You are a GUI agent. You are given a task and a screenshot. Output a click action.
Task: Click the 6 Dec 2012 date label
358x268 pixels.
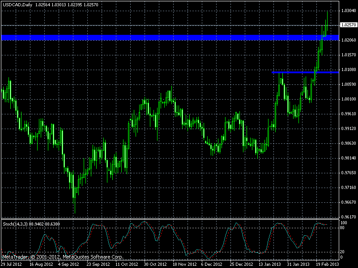212,264
